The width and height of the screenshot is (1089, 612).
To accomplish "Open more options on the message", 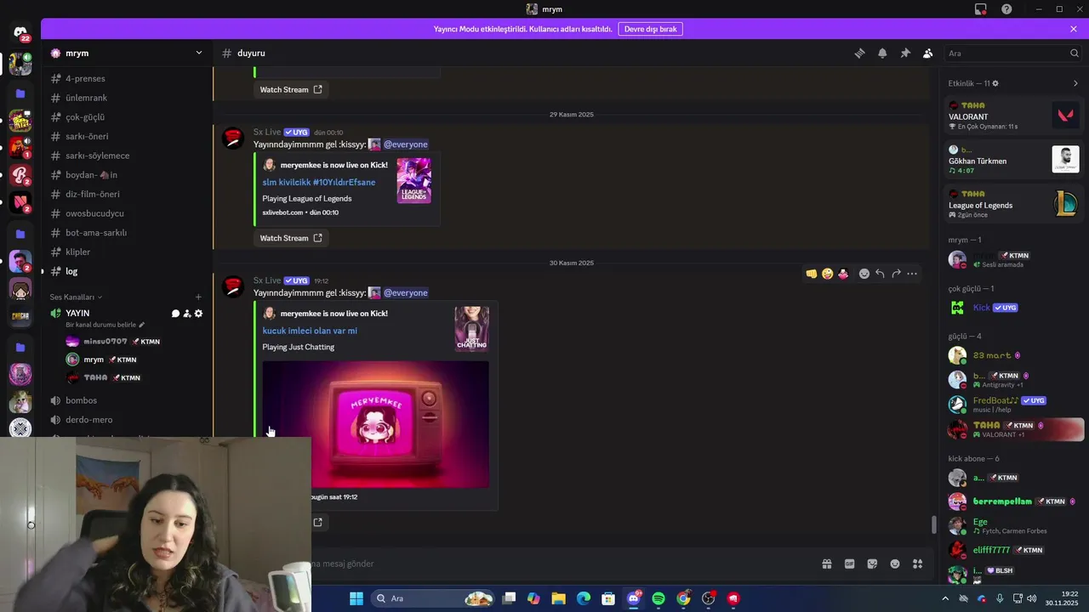I will pos(912,274).
